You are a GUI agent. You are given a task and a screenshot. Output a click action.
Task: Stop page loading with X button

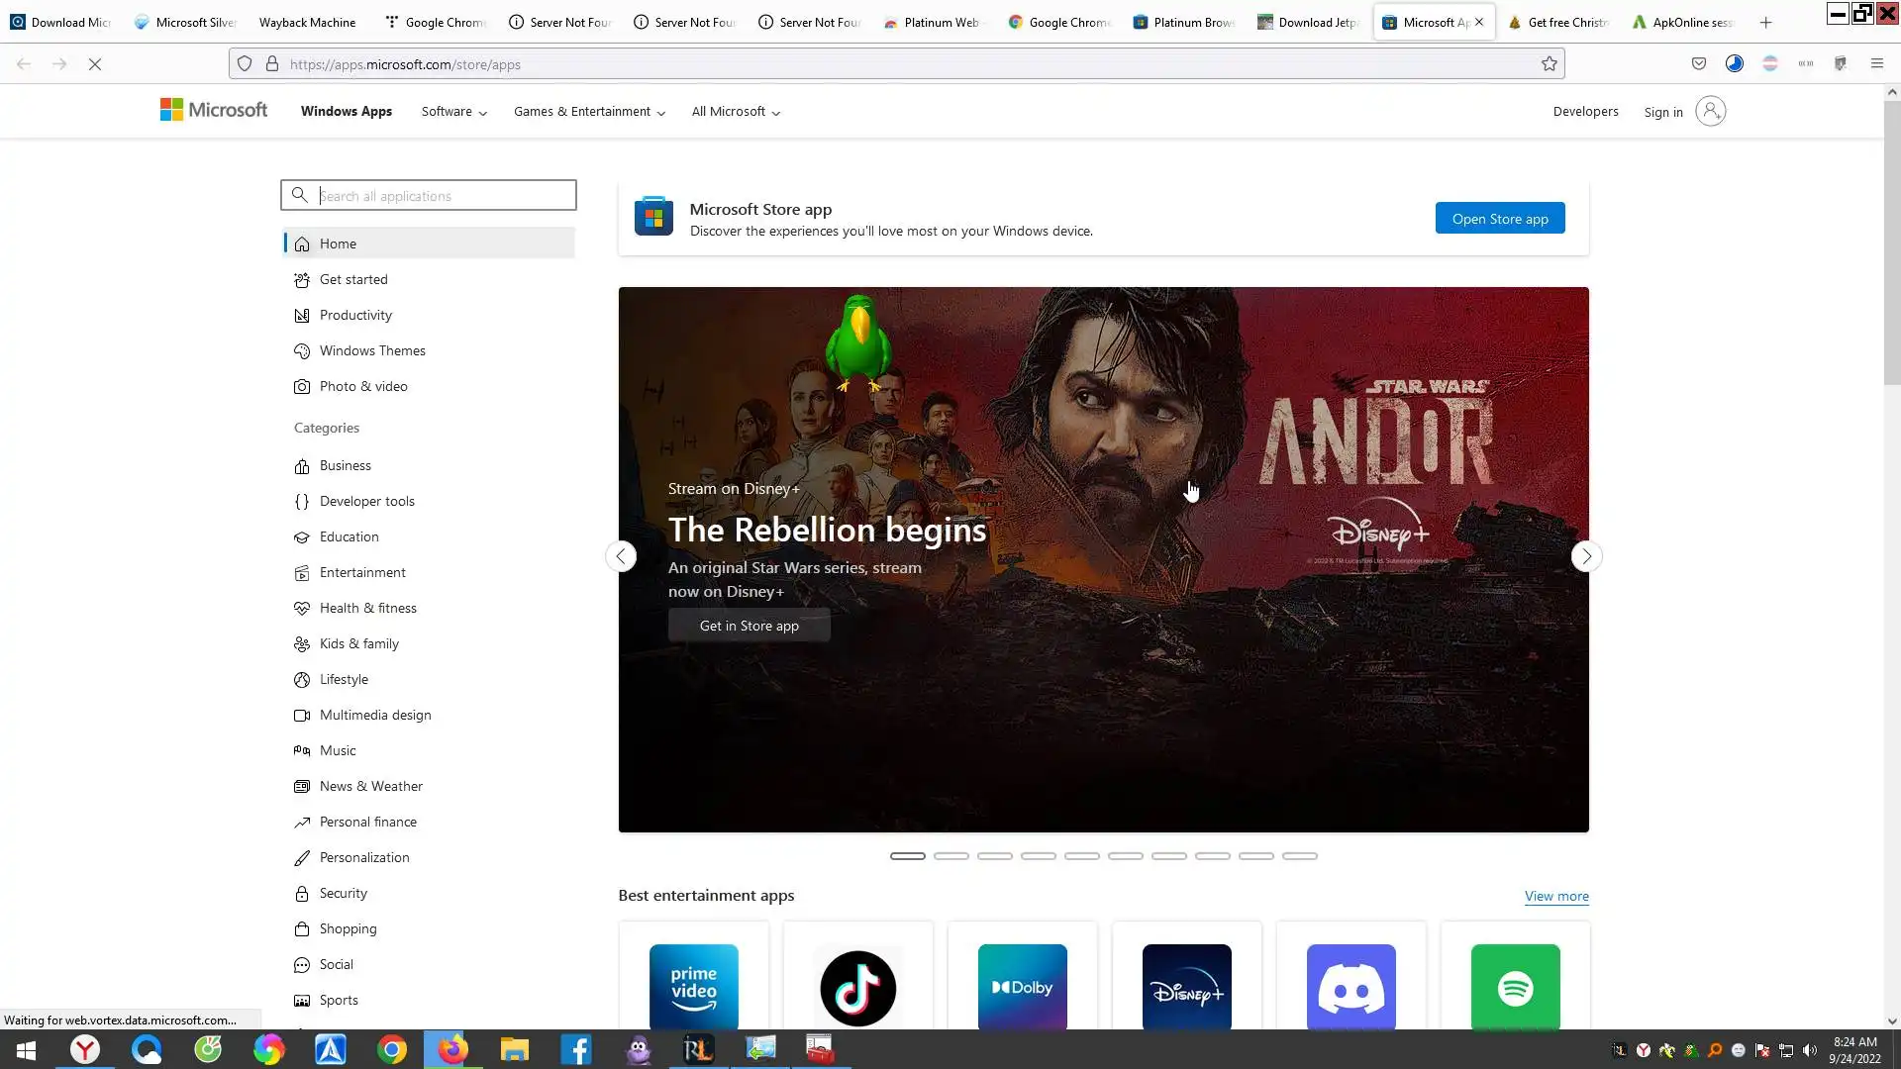click(x=95, y=64)
